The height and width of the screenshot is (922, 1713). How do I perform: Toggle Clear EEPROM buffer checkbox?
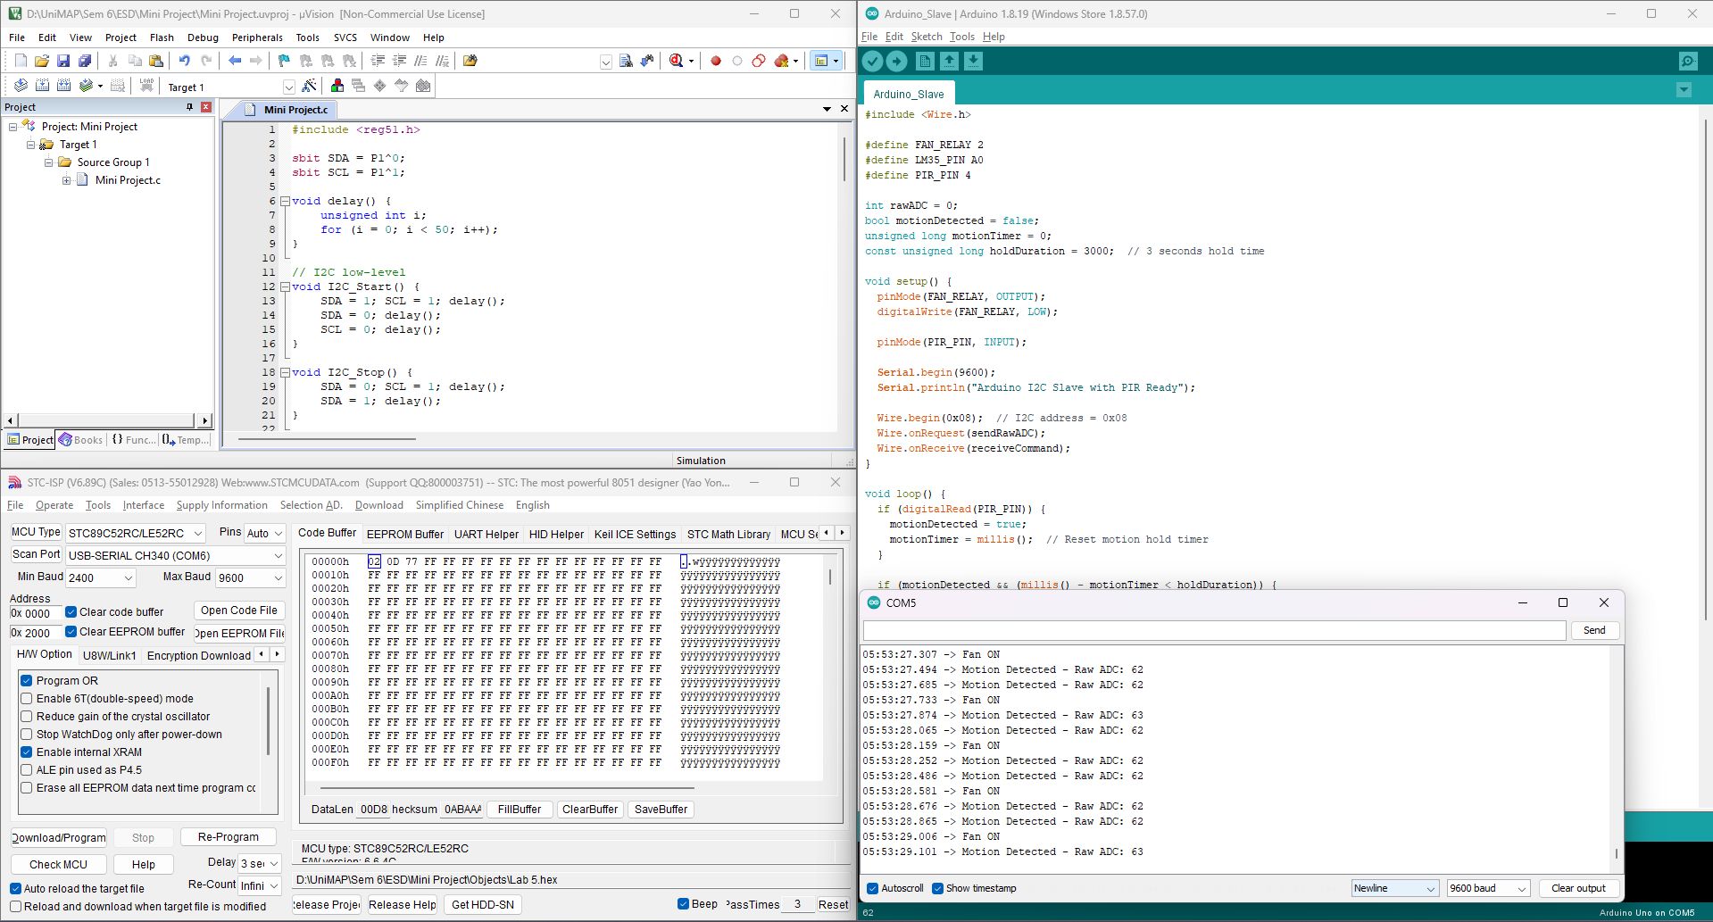click(x=71, y=632)
